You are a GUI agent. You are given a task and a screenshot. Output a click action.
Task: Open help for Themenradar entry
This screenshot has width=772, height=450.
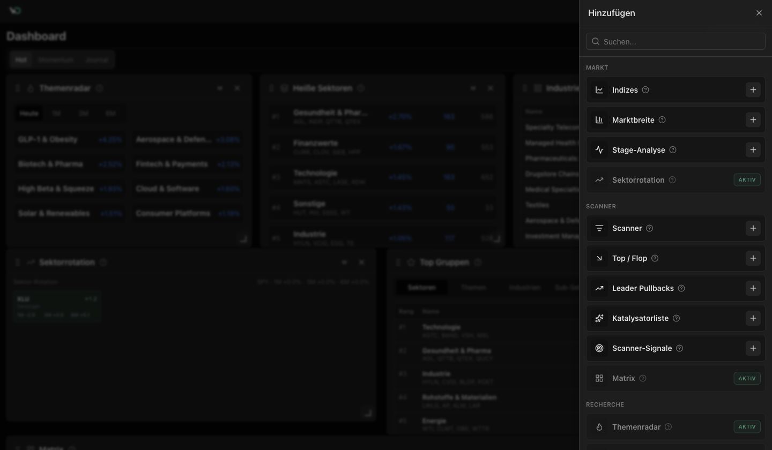668,427
